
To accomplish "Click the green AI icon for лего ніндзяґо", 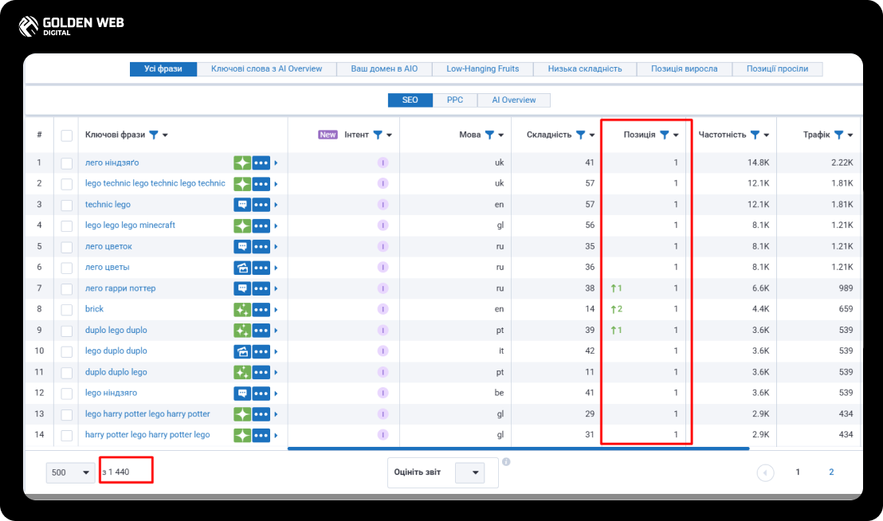I will 242,163.
